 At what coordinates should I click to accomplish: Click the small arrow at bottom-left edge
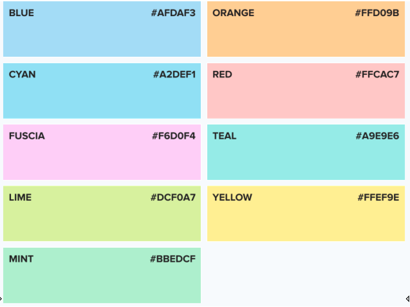coord(1,299)
